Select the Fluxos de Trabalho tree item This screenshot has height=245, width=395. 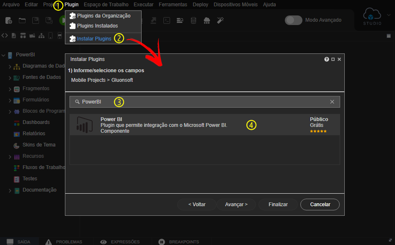[43, 167]
